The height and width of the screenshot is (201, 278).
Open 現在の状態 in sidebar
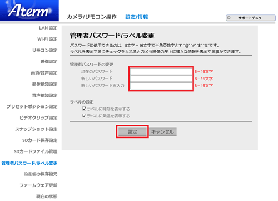[47, 197]
